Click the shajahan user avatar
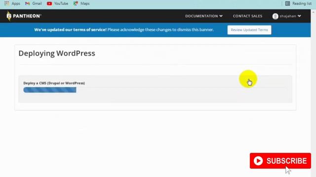Viewport: 316px width, 177px height. pyautogui.click(x=276, y=16)
